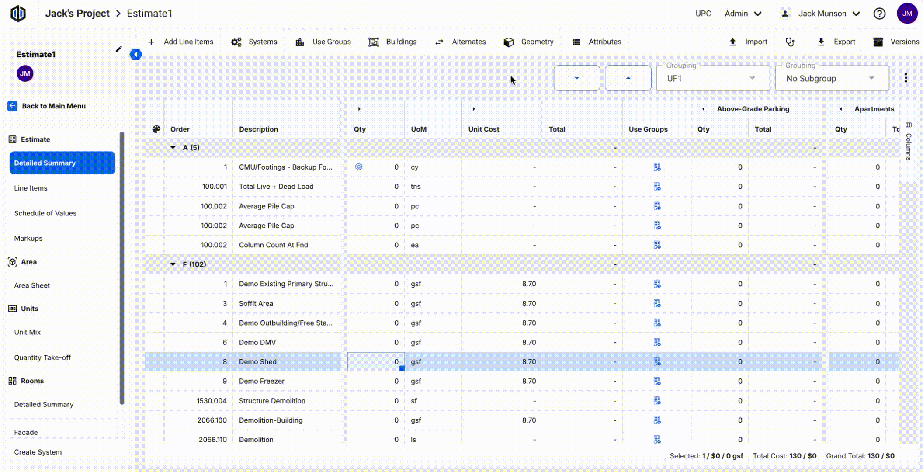Screen dimensions: 923x472
Task: Collapse the Above-Grade Parking column group
Action: (x=703, y=109)
